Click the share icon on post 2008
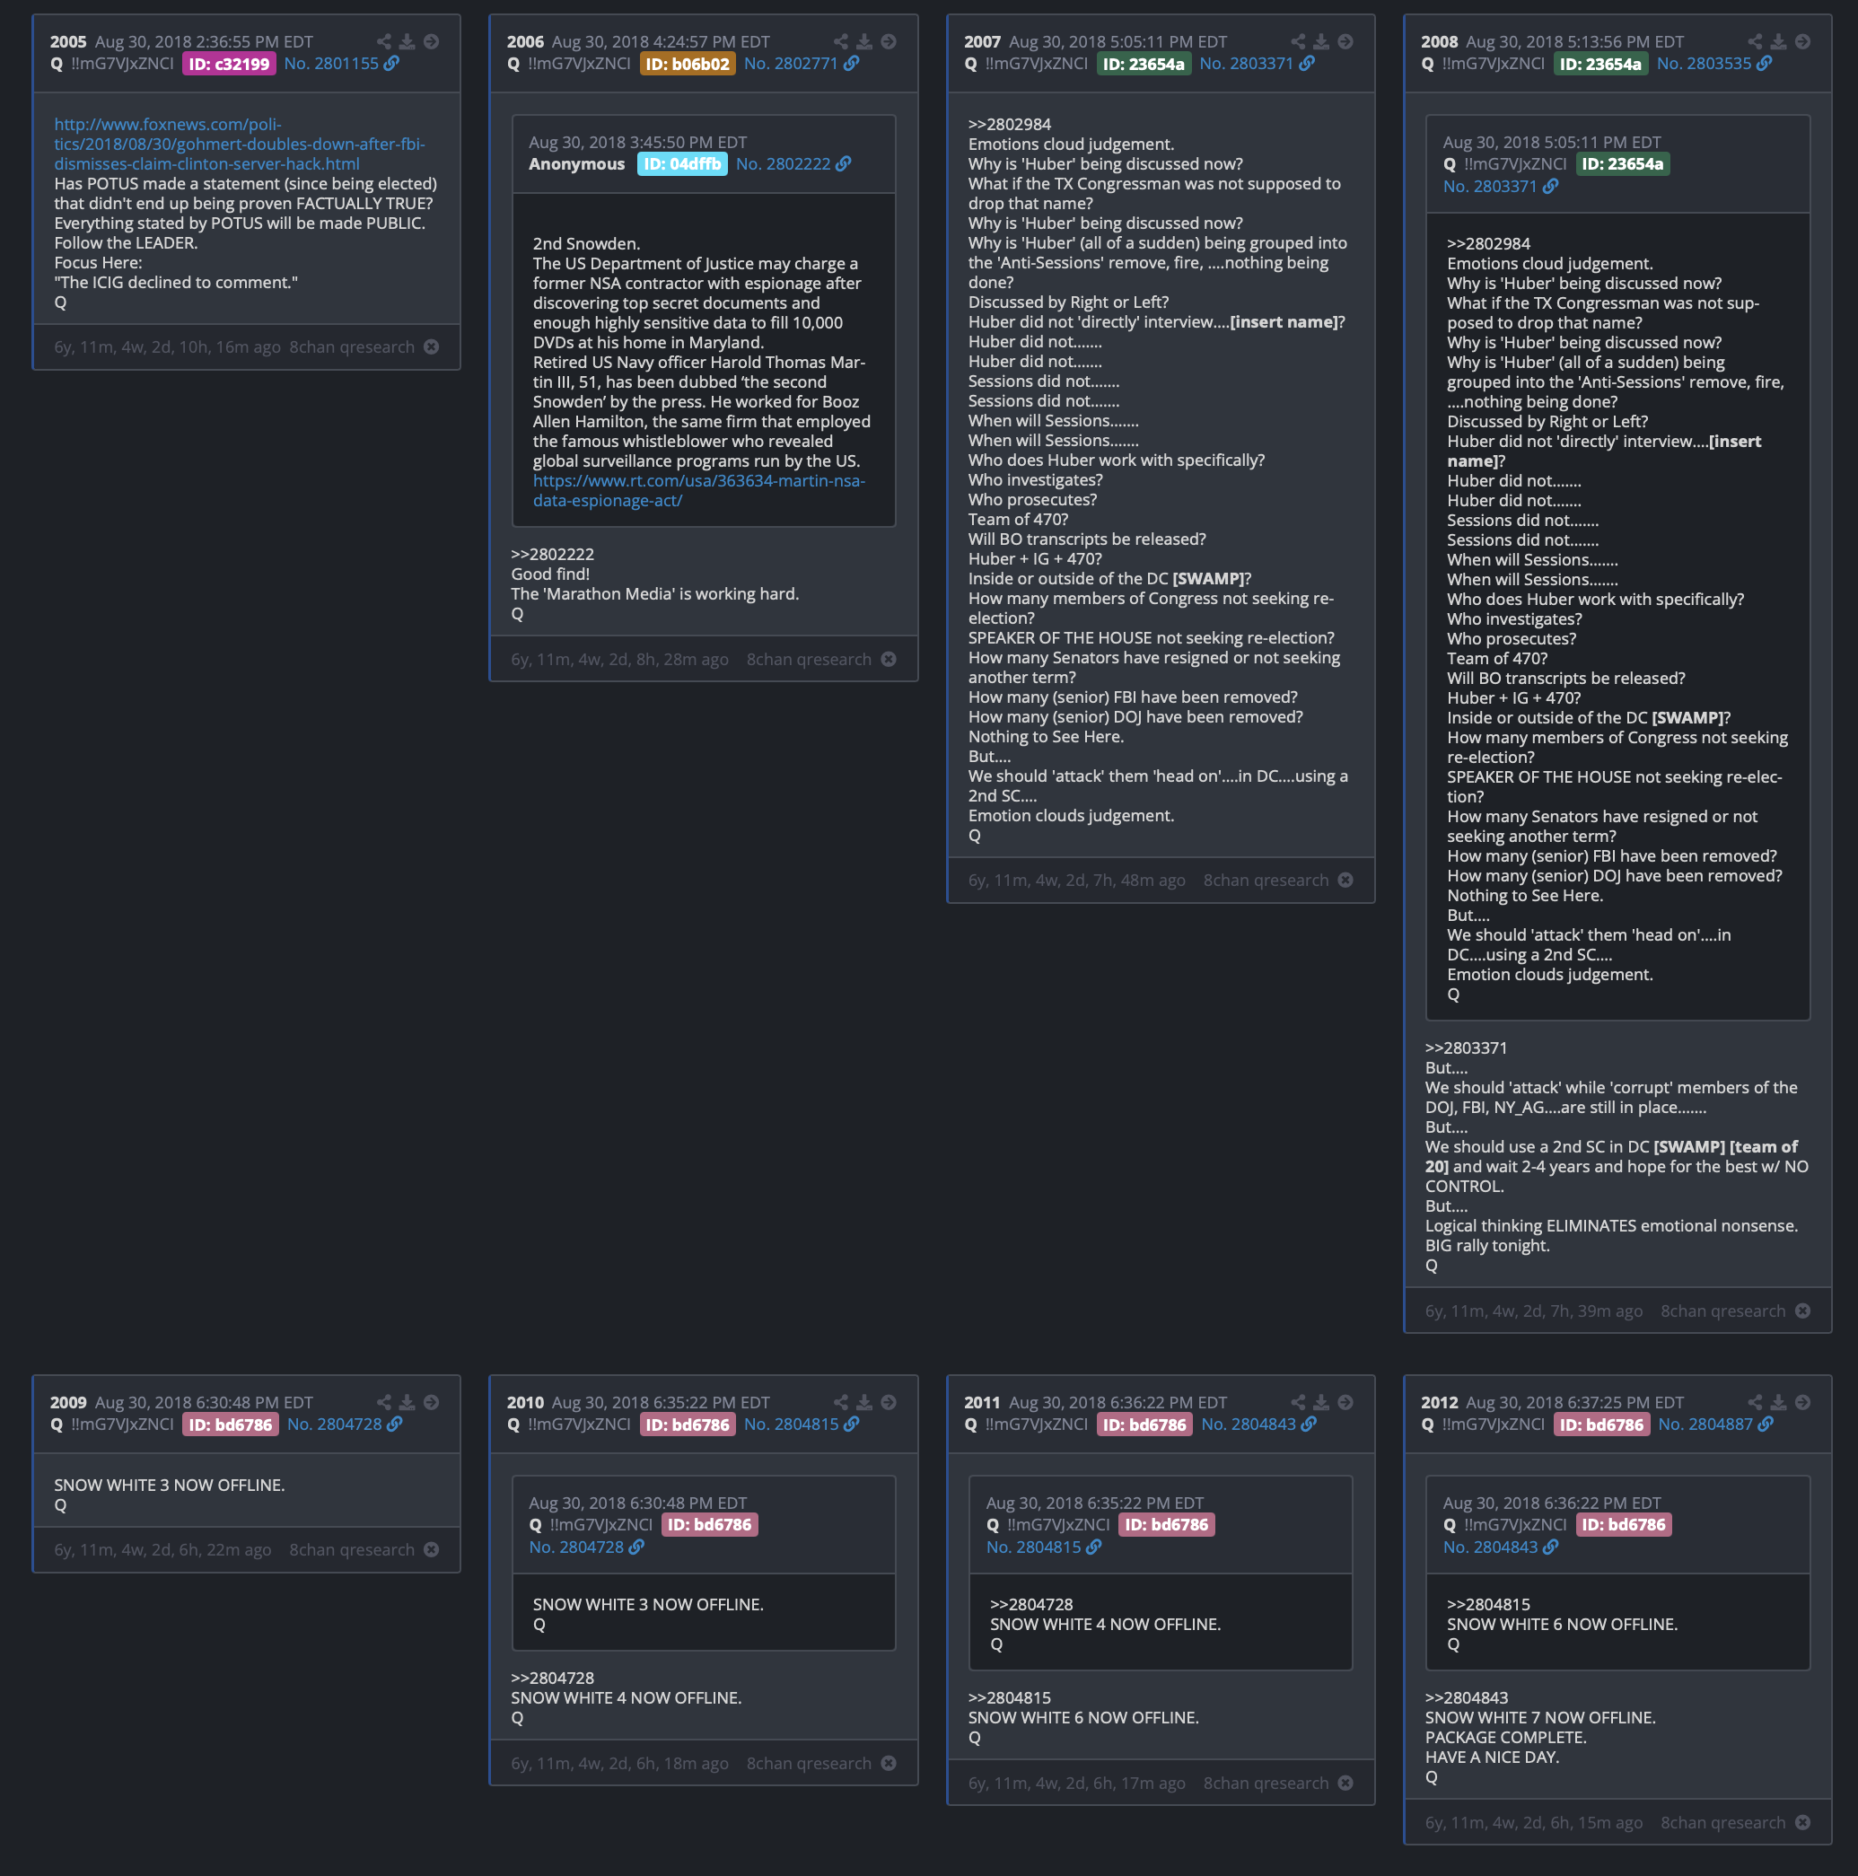1858x1876 pixels. [x=1755, y=42]
